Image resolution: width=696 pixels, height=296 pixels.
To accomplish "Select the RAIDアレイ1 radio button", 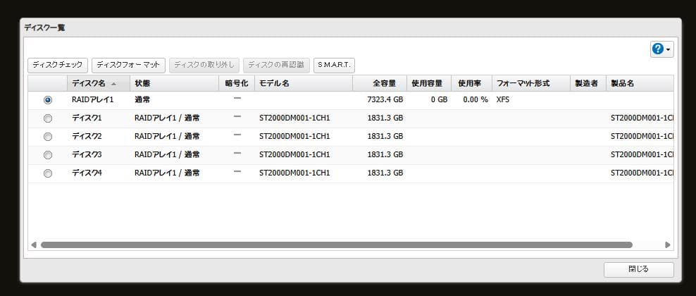I will tap(48, 100).
